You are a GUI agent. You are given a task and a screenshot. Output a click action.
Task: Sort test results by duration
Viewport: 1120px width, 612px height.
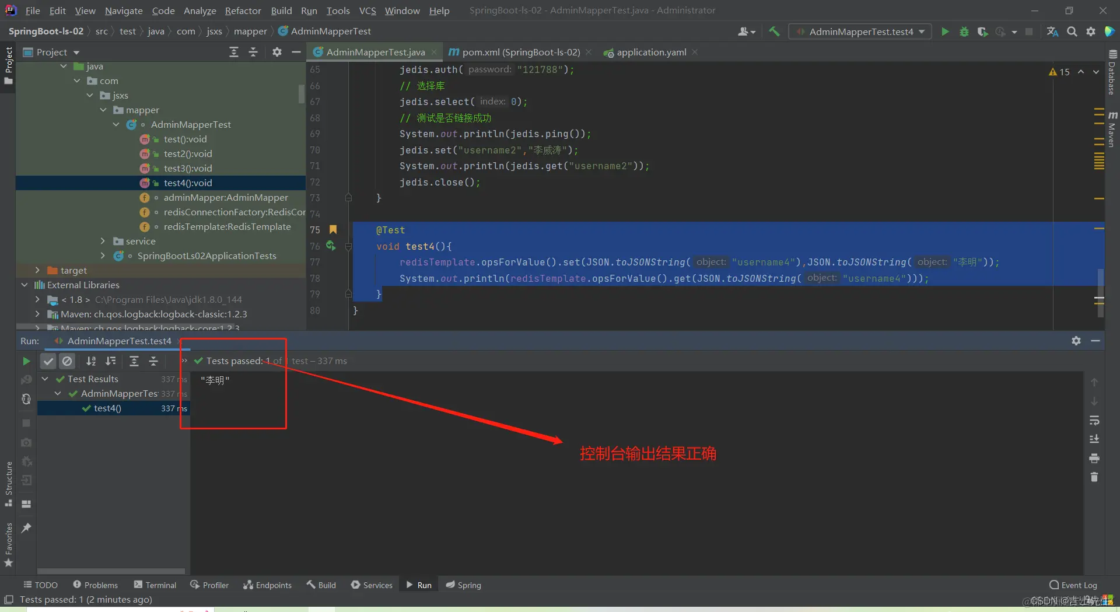[x=111, y=361]
